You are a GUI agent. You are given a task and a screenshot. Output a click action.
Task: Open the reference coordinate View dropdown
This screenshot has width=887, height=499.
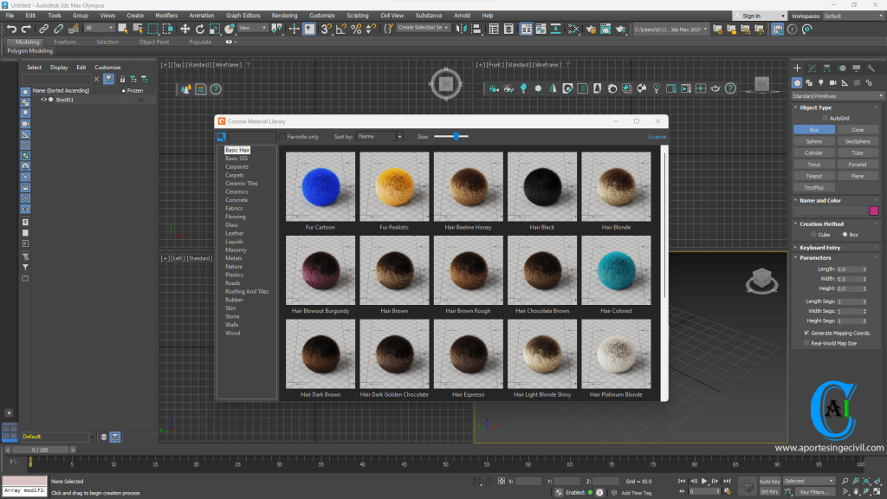[252, 28]
